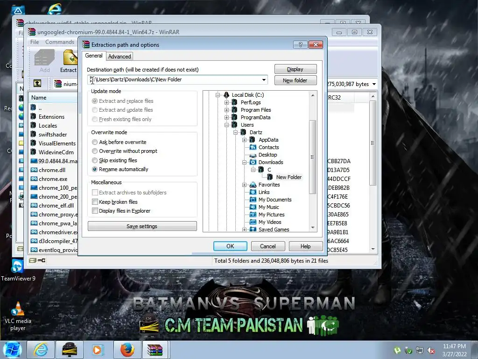The height and width of the screenshot is (359, 478).
Task: Select Extract and replace files option
Action: click(x=95, y=101)
